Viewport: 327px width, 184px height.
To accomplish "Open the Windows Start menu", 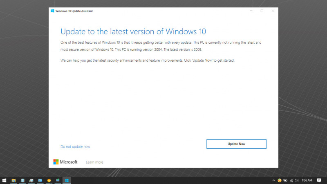I will tap(4, 180).
